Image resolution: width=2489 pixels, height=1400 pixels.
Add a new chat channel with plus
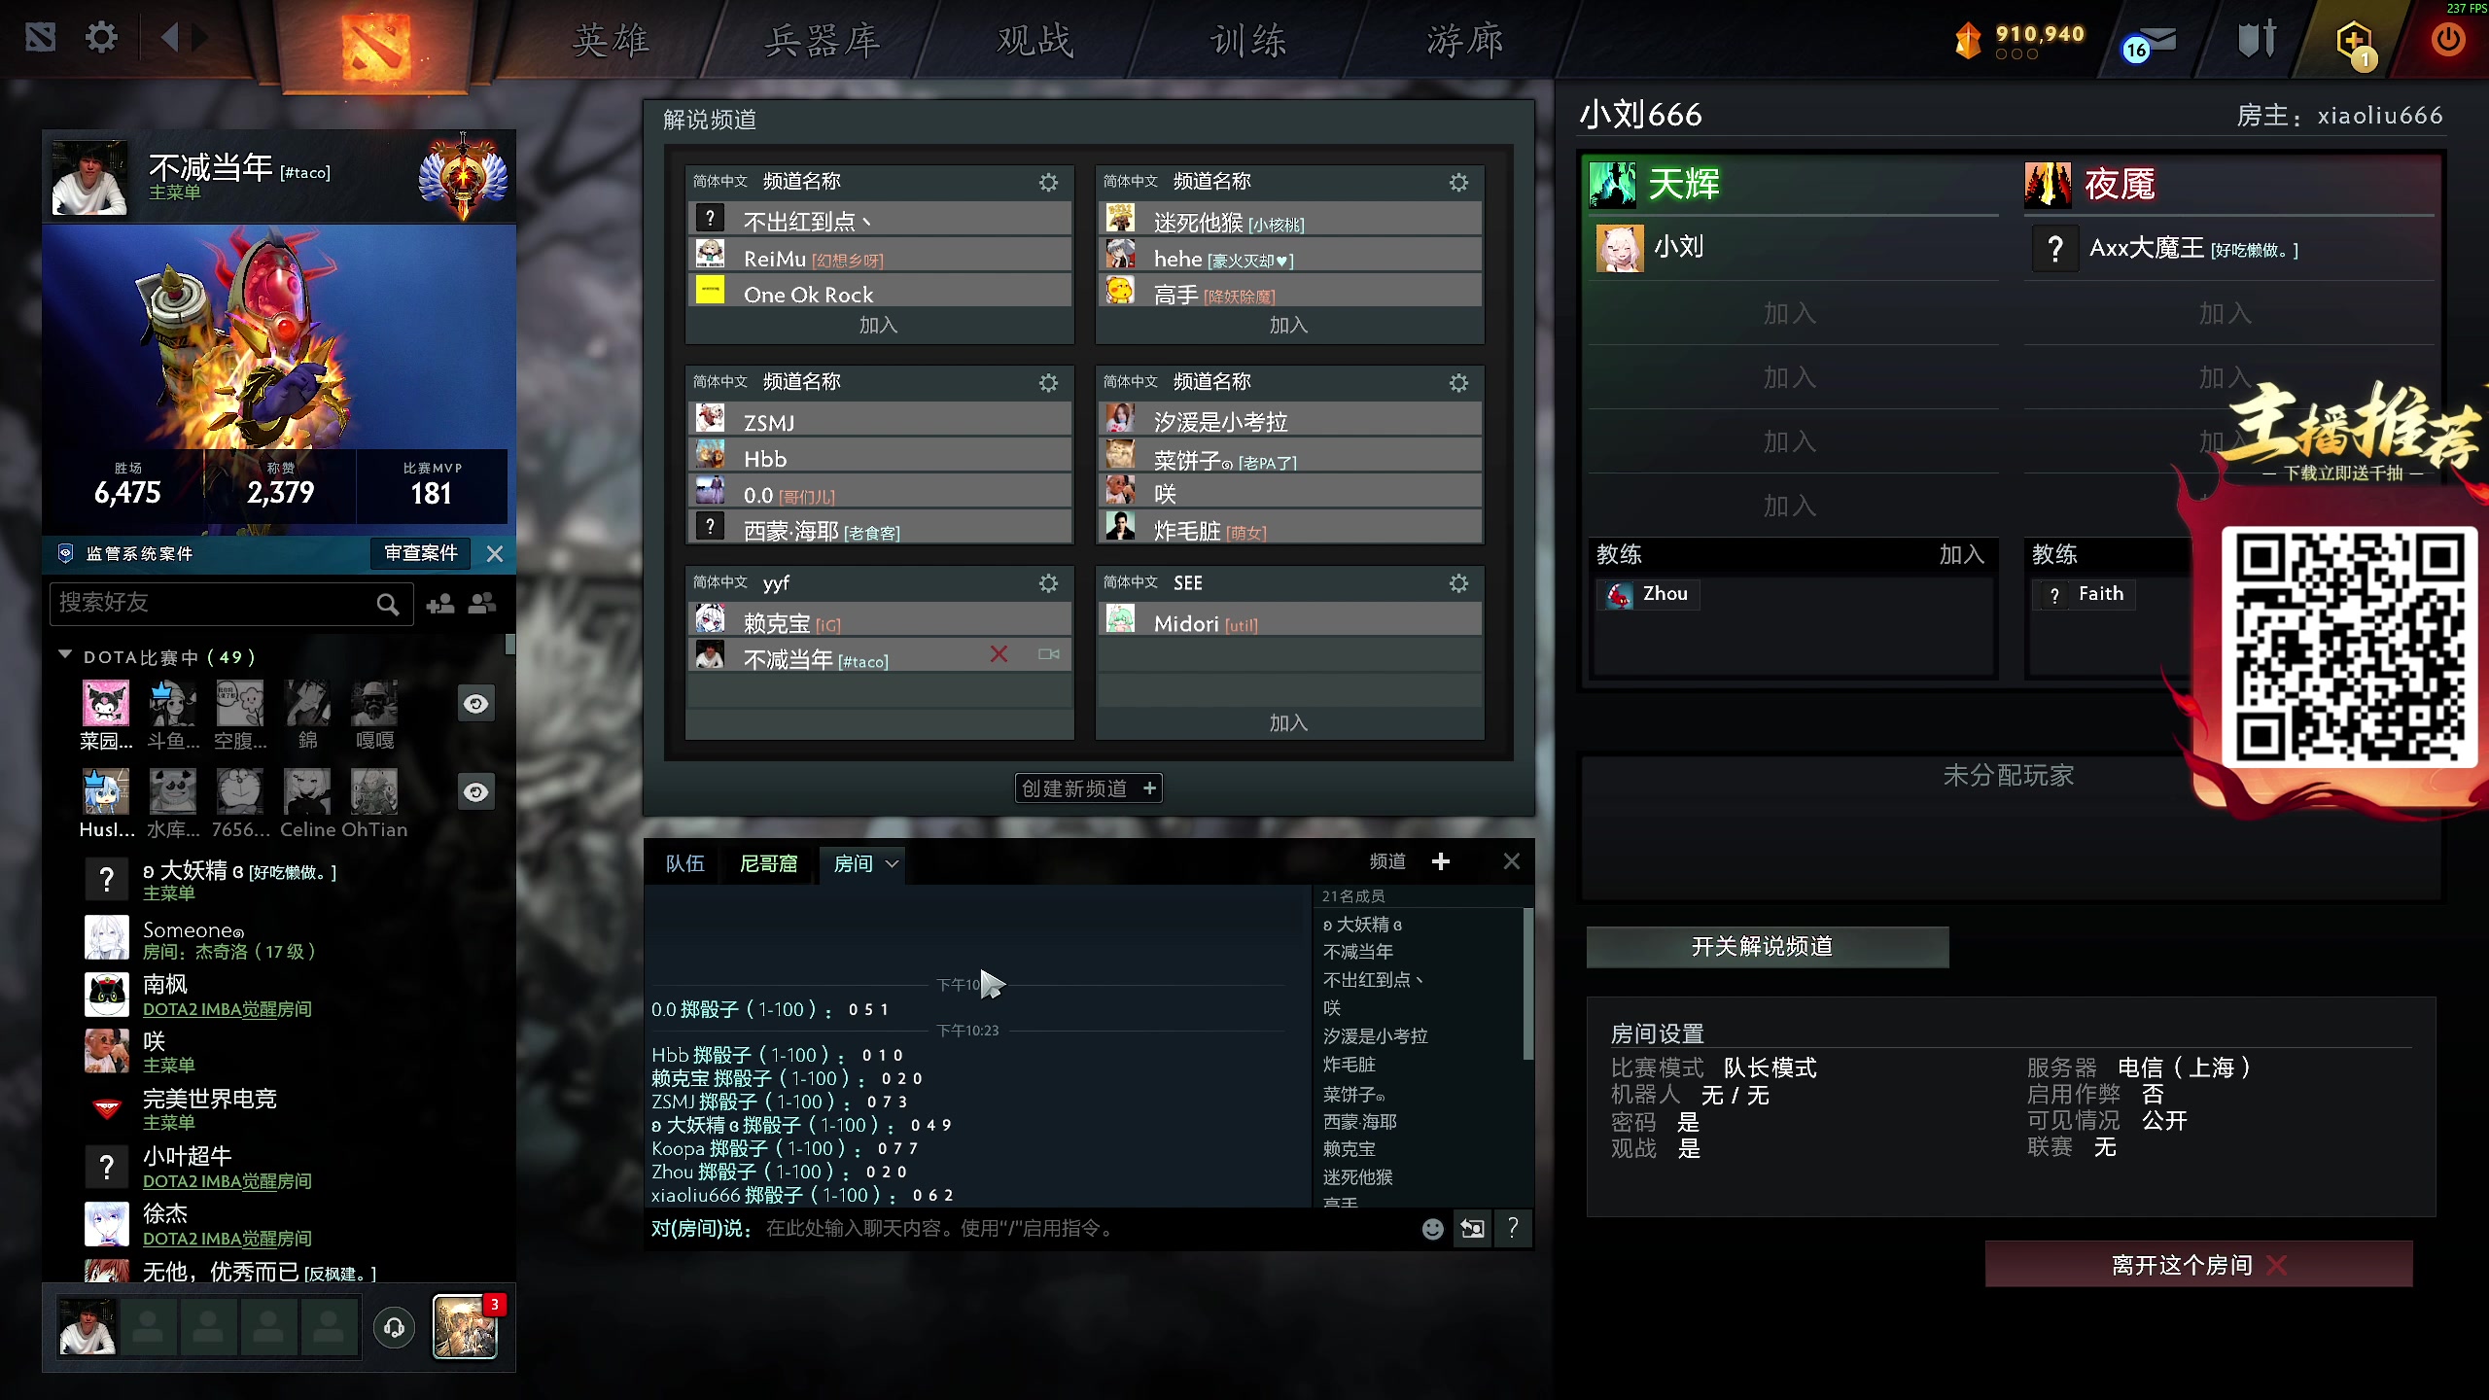pyautogui.click(x=1441, y=861)
